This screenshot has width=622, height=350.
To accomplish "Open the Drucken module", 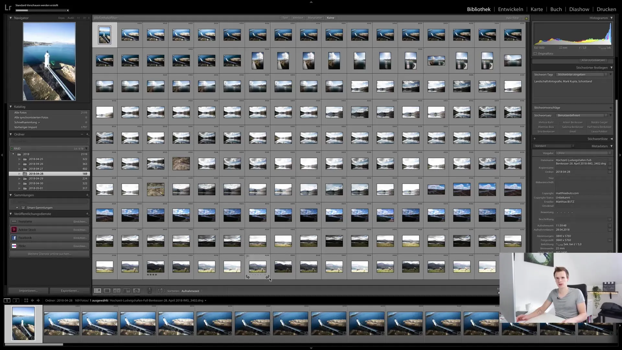I will click(x=606, y=9).
